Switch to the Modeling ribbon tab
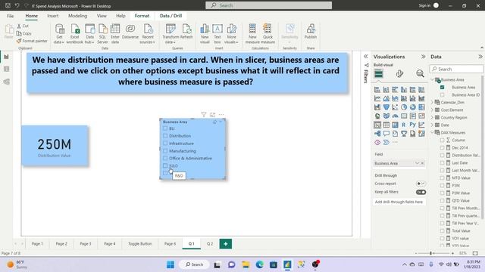 (77, 16)
